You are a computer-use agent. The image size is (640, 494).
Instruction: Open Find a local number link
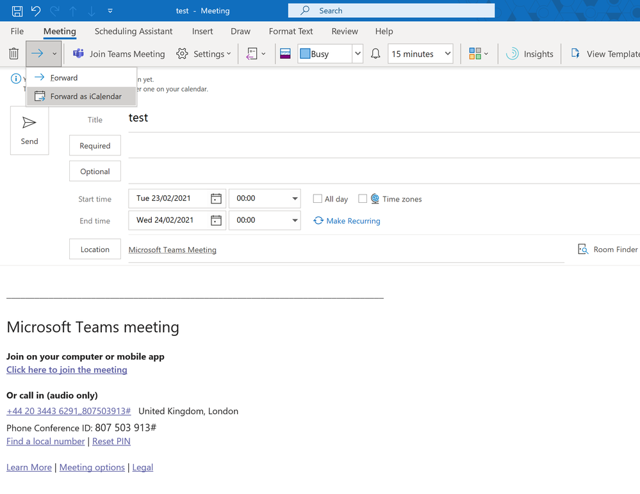click(45, 441)
